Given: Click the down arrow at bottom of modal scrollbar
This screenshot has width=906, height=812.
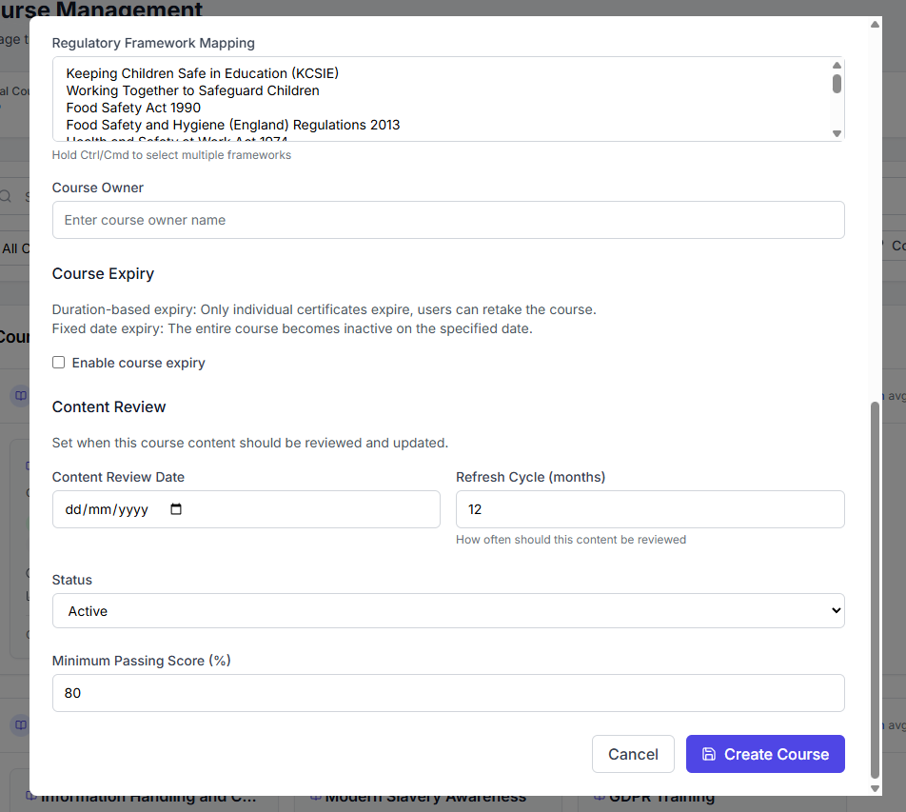Looking at the screenshot, I should coord(875,789).
